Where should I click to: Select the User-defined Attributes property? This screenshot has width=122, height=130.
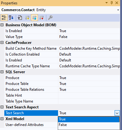31,125
